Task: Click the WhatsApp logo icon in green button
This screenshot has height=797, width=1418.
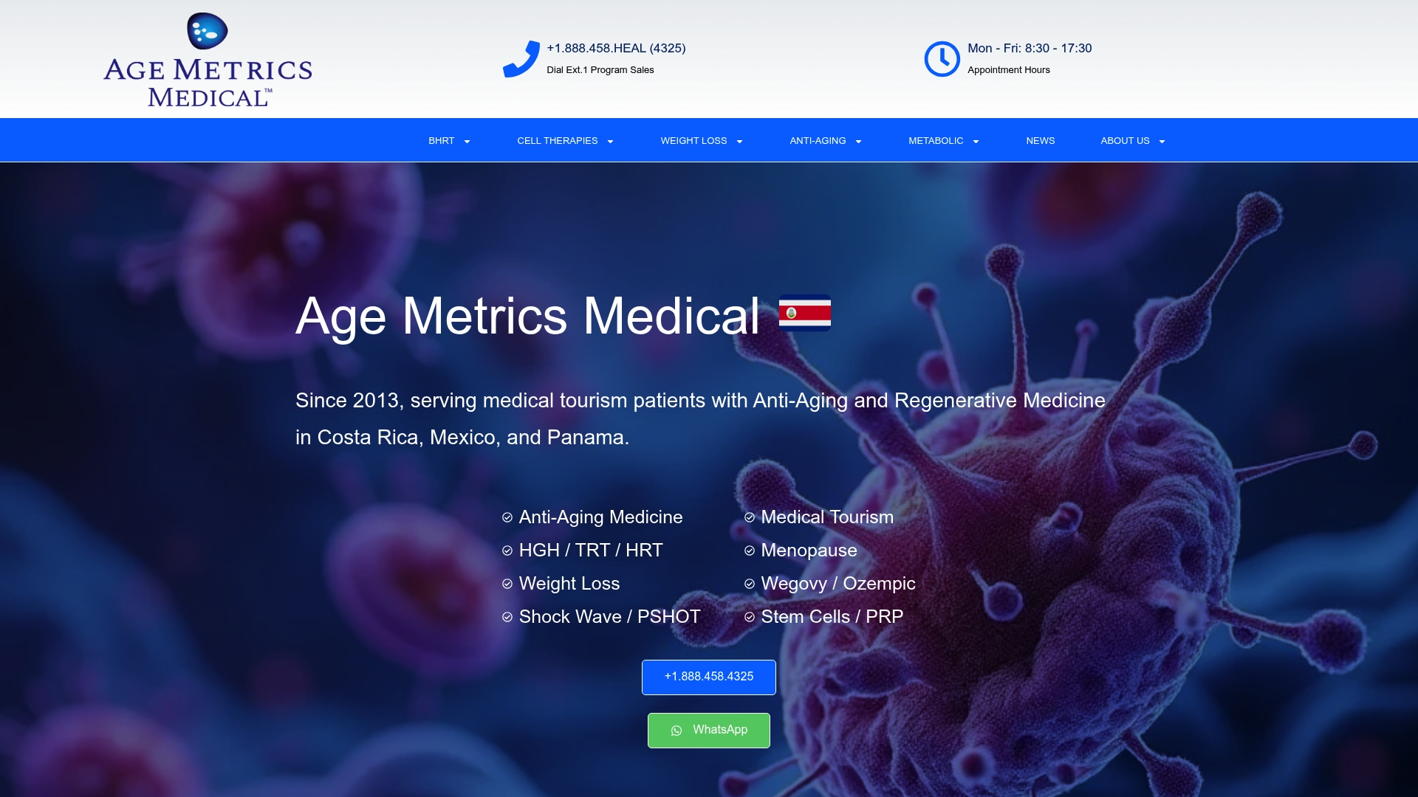Action: (677, 731)
